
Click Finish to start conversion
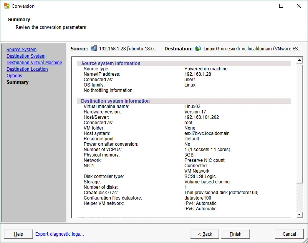(235, 234)
